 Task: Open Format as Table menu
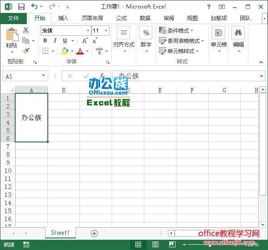(x=181, y=41)
